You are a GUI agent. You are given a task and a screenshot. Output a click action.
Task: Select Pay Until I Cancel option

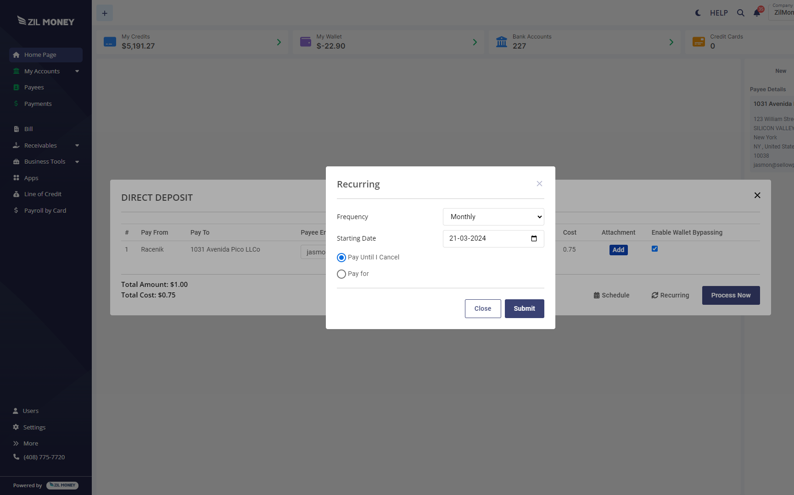(341, 258)
